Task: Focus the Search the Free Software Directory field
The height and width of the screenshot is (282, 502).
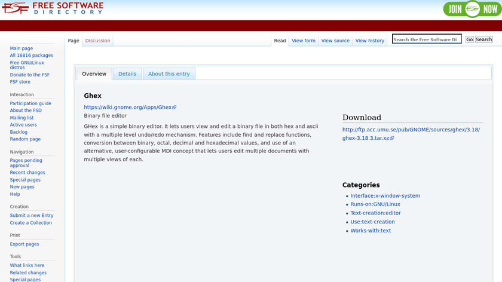Action: [x=427, y=39]
